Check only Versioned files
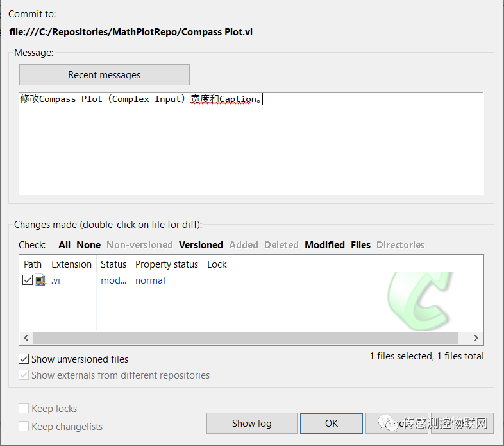The width and height of the screenshot is (504, 446). 201,245
